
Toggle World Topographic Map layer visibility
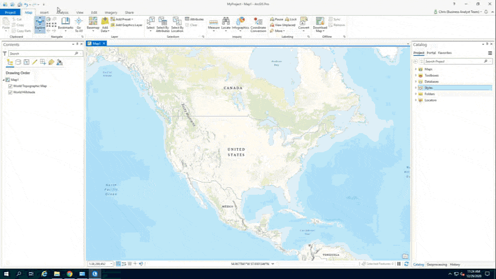tap(10, 86)
